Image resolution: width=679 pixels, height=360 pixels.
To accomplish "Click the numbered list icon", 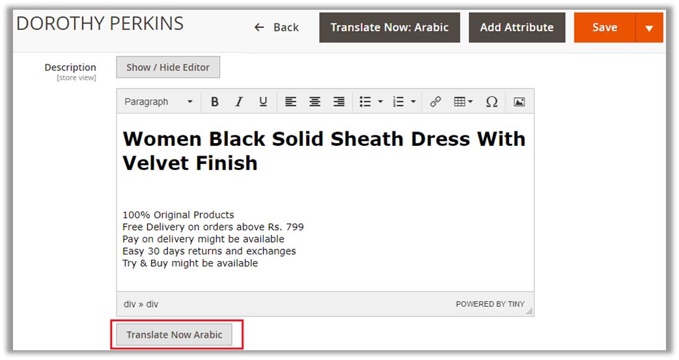I will [x=398, y=102].
